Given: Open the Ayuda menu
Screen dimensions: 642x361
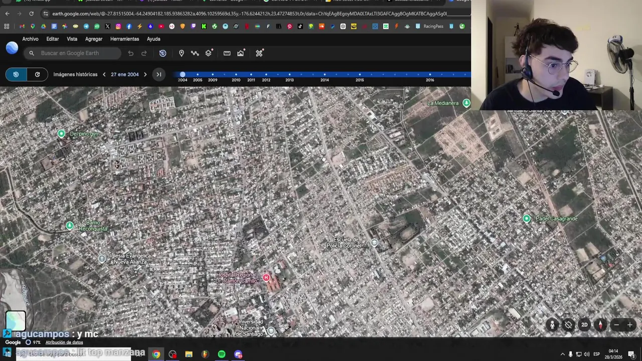Looking at the screenshot, I should point(153,39).
